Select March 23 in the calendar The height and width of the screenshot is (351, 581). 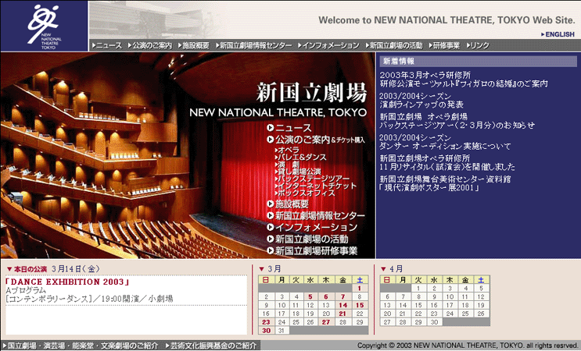(x=266, y=322)
